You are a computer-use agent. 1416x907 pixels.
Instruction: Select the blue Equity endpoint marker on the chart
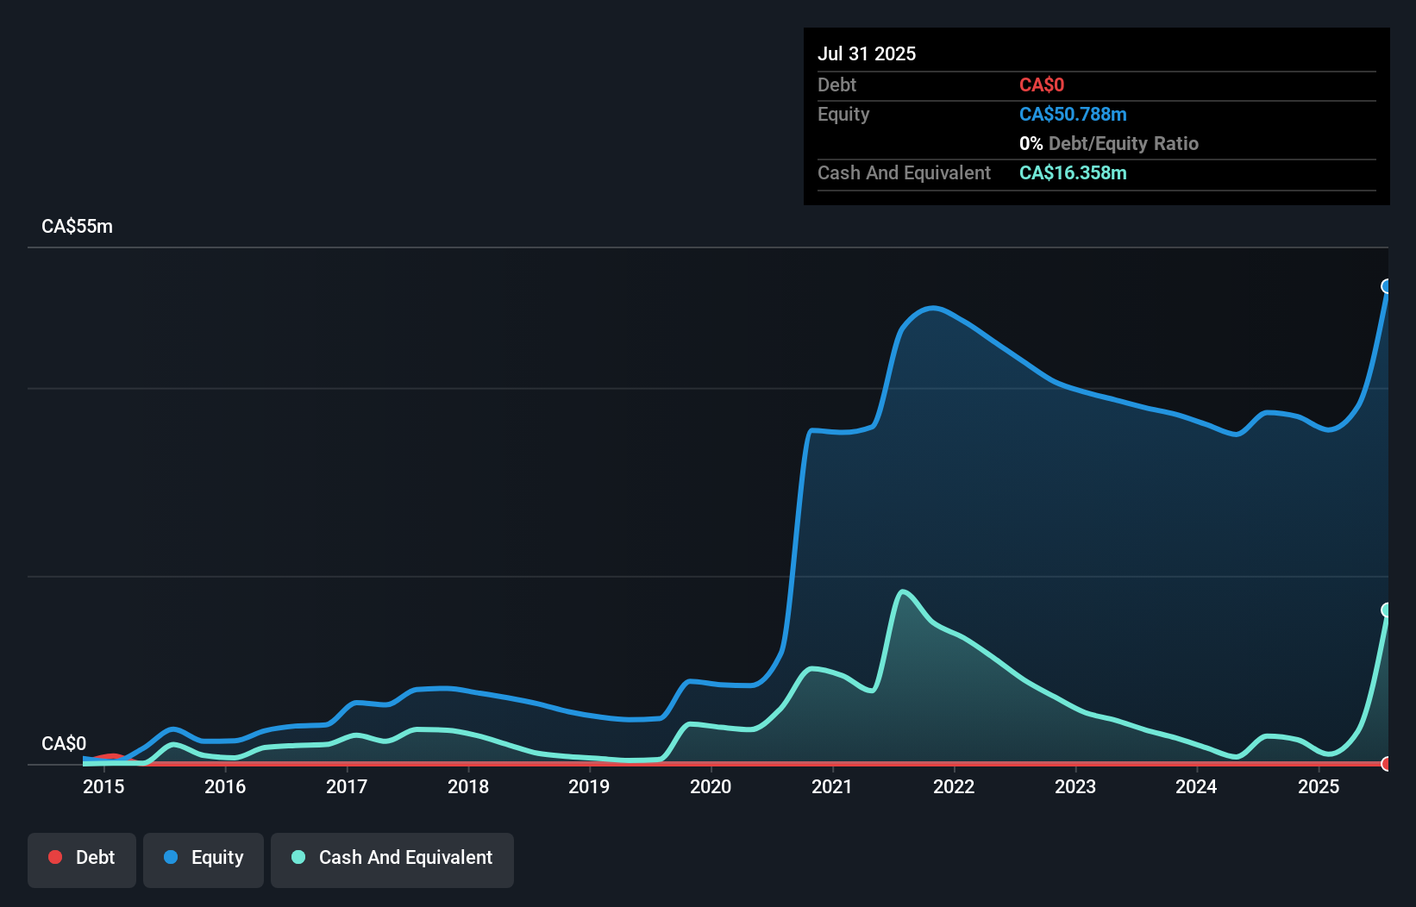[1386, 285]
